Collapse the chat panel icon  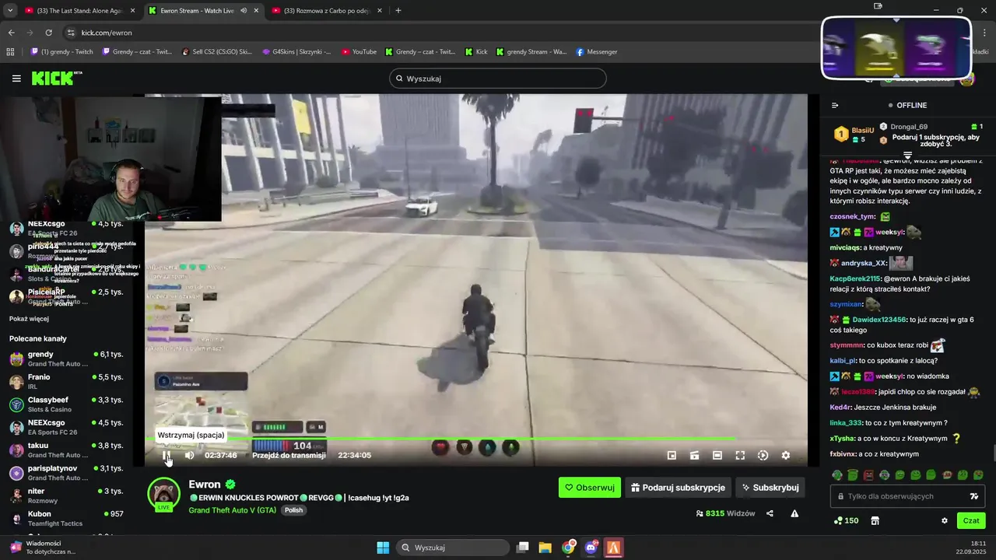(835, 105)
